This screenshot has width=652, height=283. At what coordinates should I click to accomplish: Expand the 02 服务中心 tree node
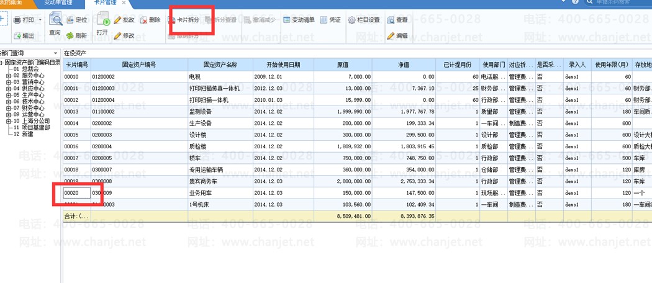point(9,76)
